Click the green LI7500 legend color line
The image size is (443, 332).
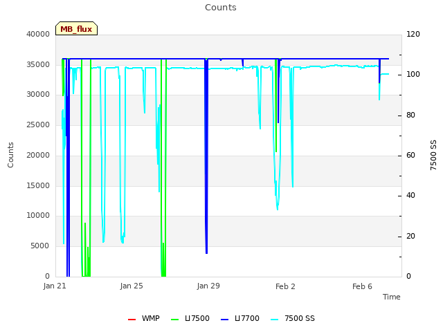pyautogui.click(x=175, y=320)
